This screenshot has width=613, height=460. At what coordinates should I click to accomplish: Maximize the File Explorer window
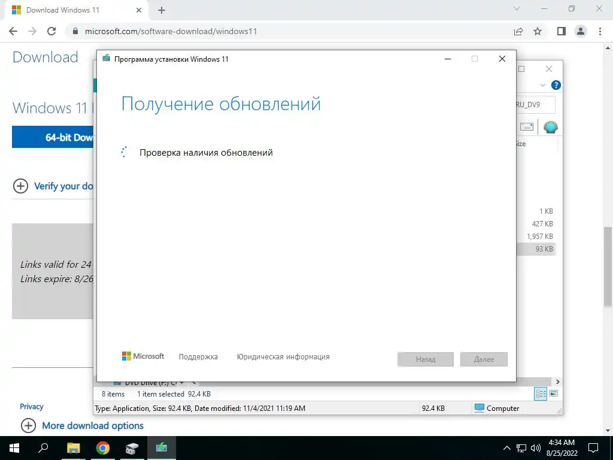[521, 69]
